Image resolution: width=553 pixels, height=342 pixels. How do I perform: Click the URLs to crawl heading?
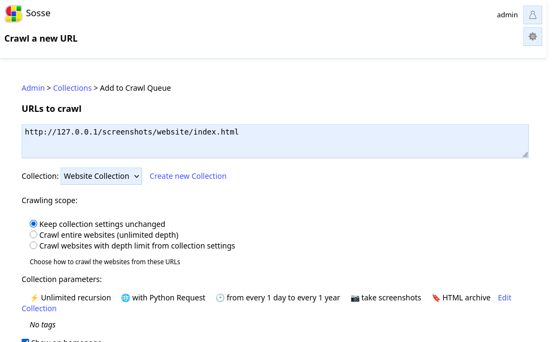(51, 109)
